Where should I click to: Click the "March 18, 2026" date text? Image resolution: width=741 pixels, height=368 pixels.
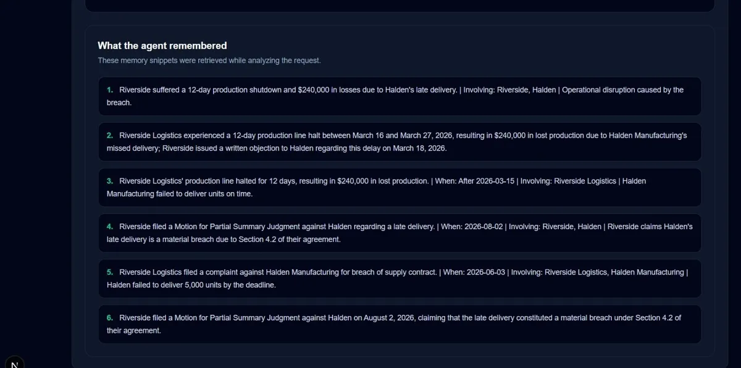pos(419,148)
